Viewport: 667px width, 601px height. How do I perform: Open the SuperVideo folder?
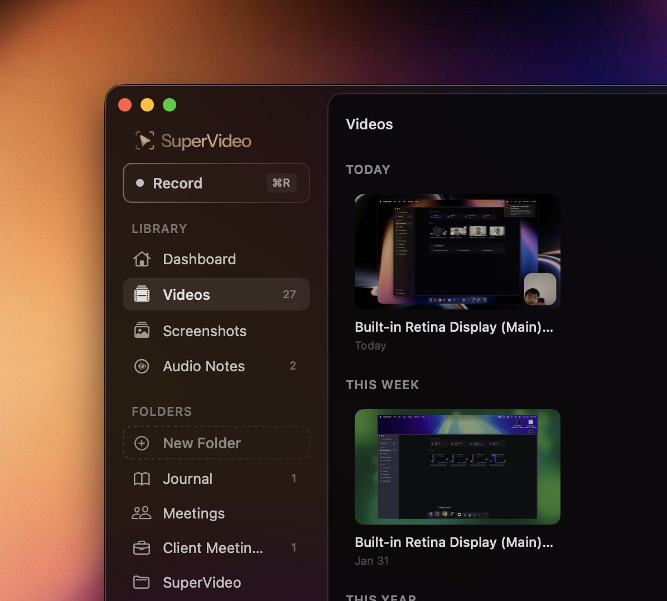tap(216, 582)
